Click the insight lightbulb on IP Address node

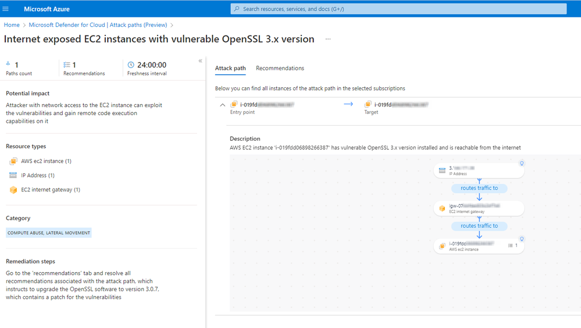(522, 164)
